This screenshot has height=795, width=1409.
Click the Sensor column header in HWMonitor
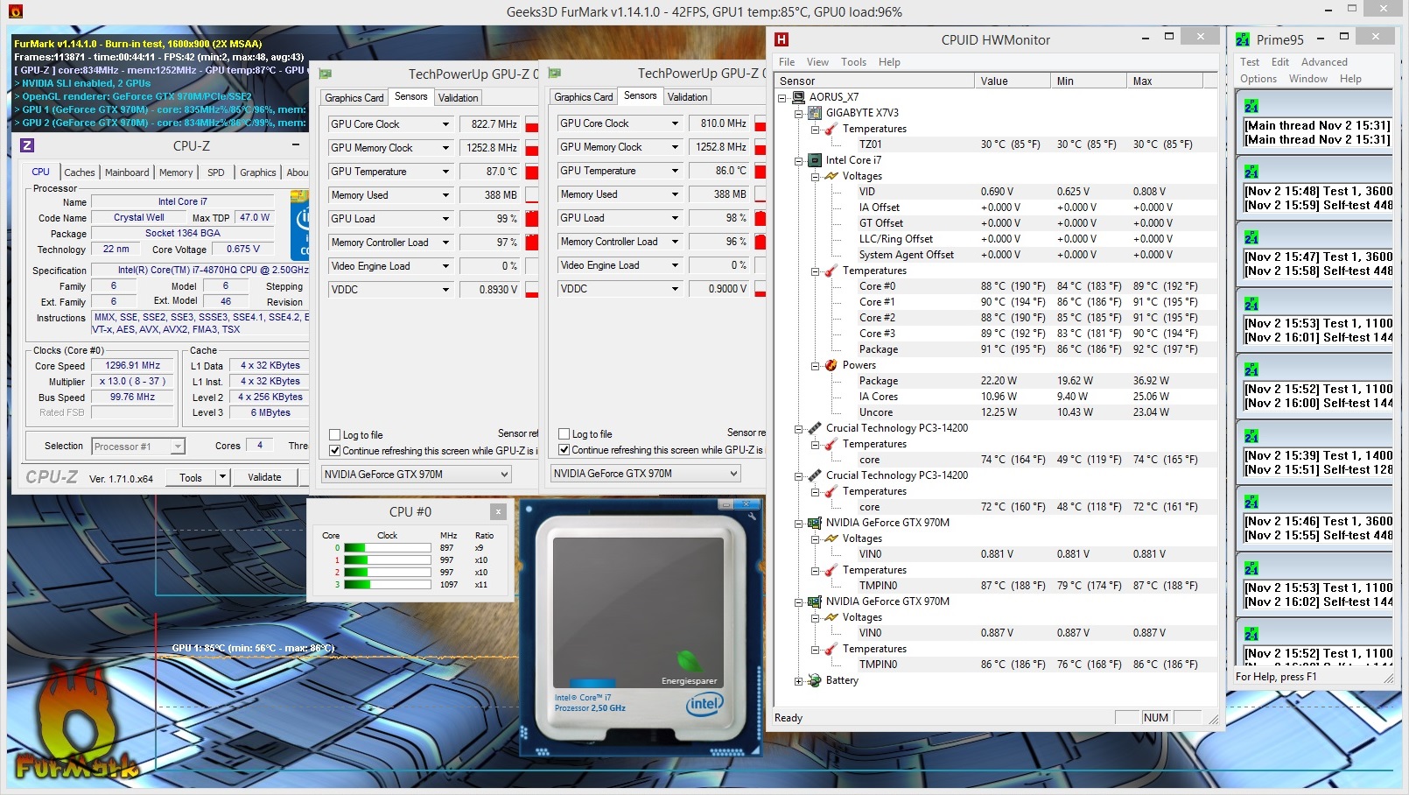874,81
